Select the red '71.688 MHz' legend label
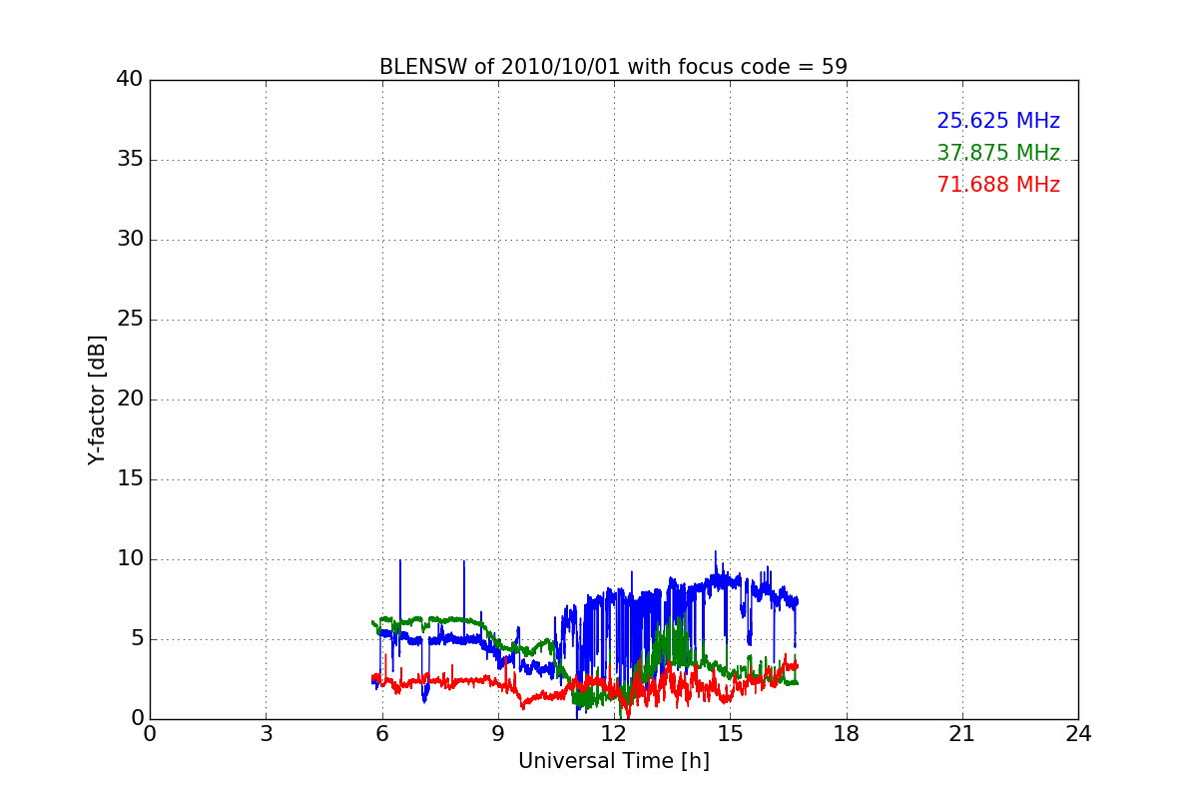1198x799 pixels. tap(998, 185)
